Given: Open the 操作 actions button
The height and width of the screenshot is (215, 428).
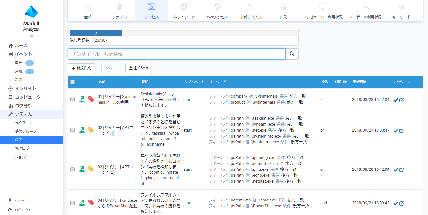Looking at the screenshot, I should point(110,68).
